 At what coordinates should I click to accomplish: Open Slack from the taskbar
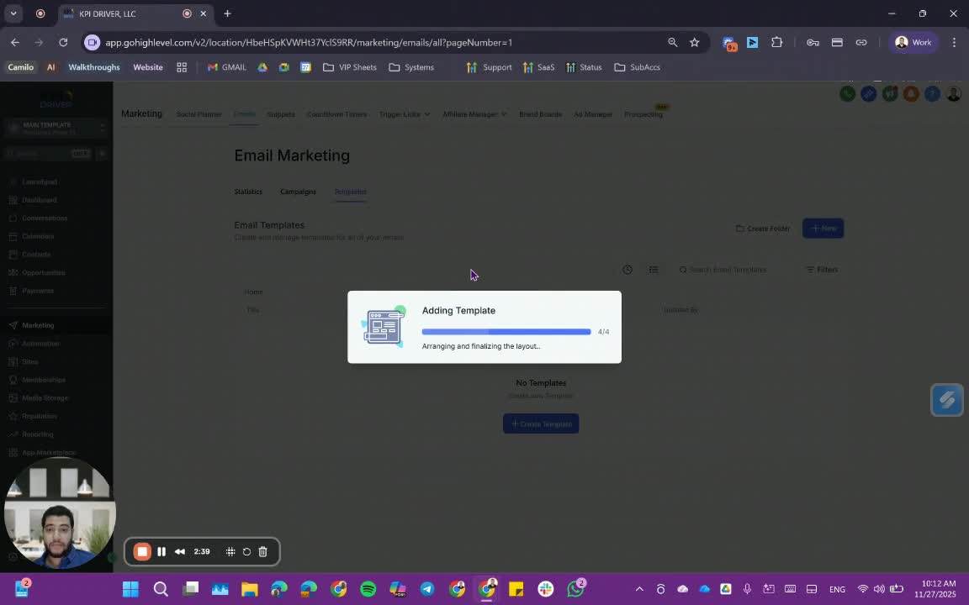(x=546, y=589)
